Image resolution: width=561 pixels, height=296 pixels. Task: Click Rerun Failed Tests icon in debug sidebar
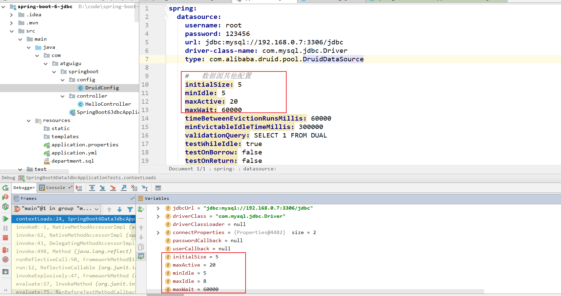[5, 197]
